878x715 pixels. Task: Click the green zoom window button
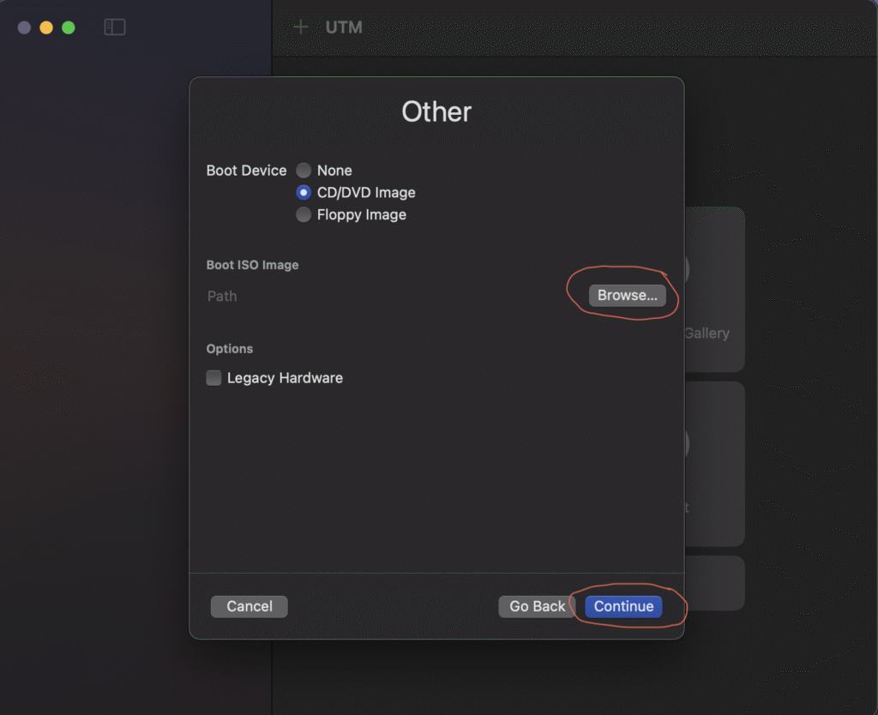coord(69,27)
